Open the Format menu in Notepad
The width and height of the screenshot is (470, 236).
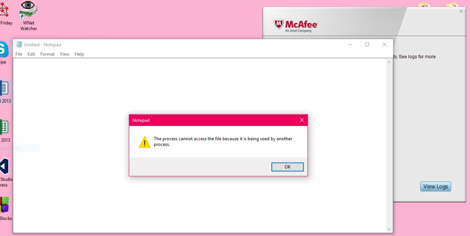pos(47,54)
